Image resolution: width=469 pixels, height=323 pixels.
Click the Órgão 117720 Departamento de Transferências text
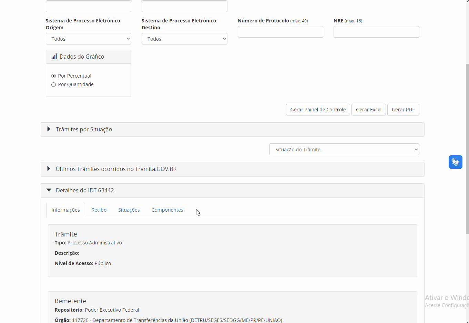[x=169, y=320]
